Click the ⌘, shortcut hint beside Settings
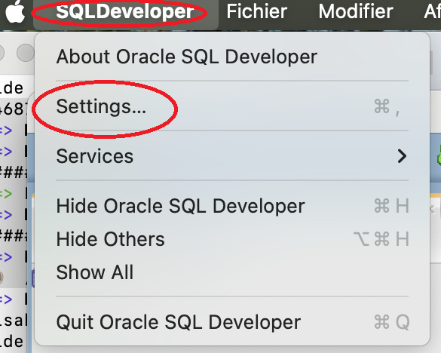 [x=387, y=107]
